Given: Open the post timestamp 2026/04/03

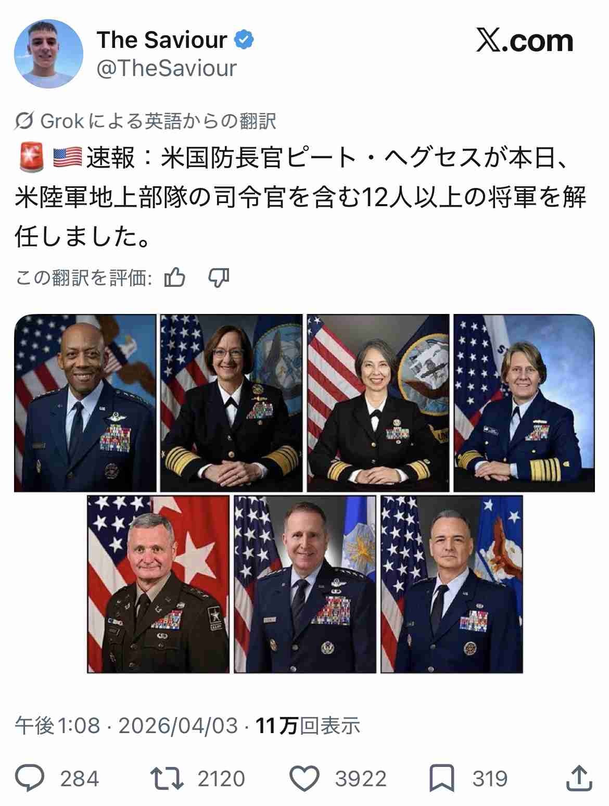Looking at the screenshot, I should tap(178, 725).
